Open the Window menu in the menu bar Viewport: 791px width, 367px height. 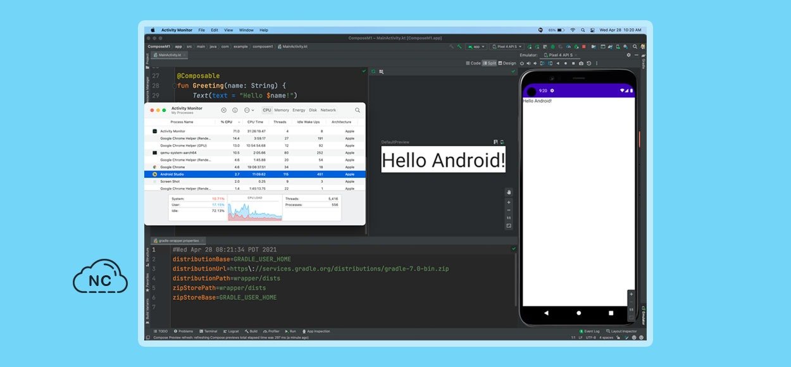tap(246, 30)
